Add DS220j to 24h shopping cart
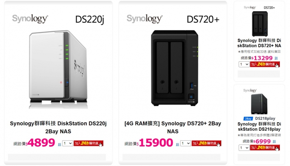 pyautogui.click(x=88, y=143)
